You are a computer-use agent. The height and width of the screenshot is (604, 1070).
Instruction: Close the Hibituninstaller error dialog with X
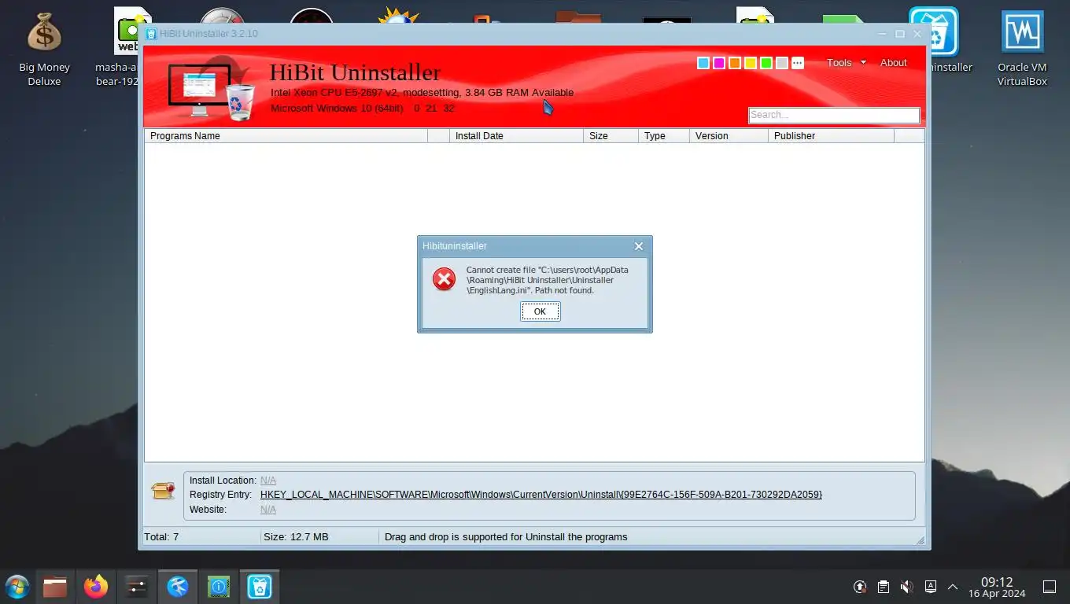tap(639, 246)
